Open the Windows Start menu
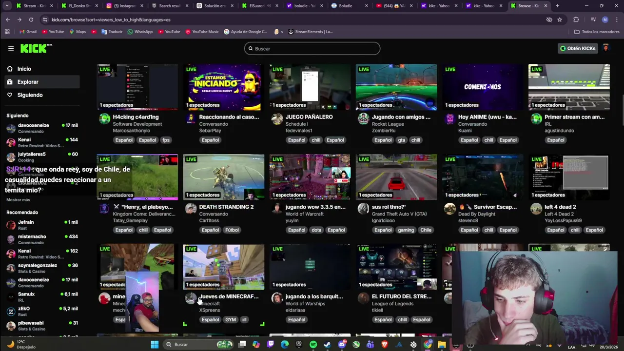This screenshot has height=351, width=624. click(155, 345)
